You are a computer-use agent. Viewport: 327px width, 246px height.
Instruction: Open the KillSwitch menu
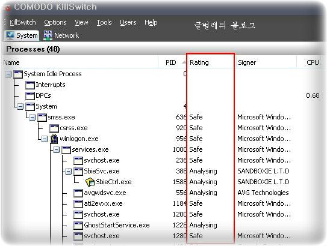[x=23, y=22]
